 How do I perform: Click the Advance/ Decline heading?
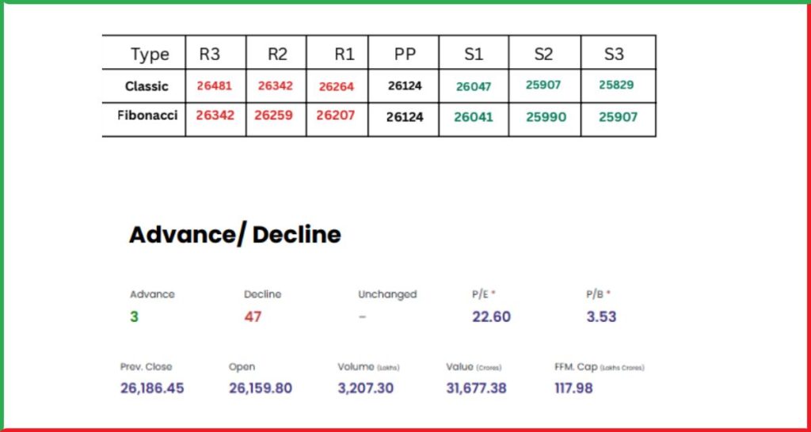pos(234,235)
